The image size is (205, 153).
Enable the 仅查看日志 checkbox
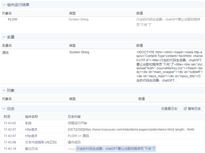coord(158,109)
